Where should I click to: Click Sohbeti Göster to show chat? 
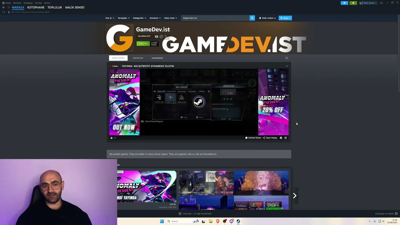[253, 138]
